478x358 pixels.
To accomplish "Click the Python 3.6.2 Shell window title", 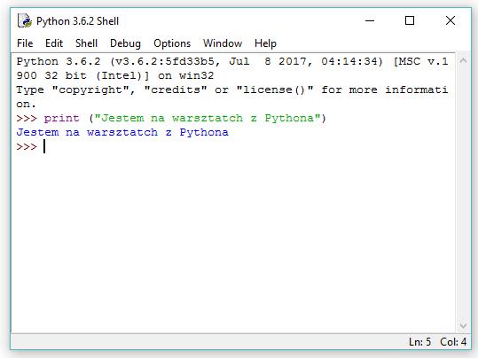I will (x=77, y=21).
